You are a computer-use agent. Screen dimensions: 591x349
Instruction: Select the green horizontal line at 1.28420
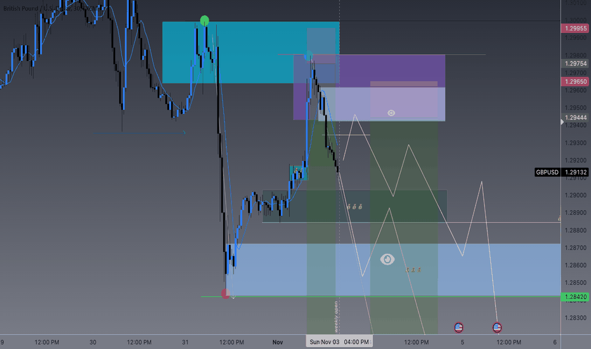pyautogui.click(x=380, y=297)
